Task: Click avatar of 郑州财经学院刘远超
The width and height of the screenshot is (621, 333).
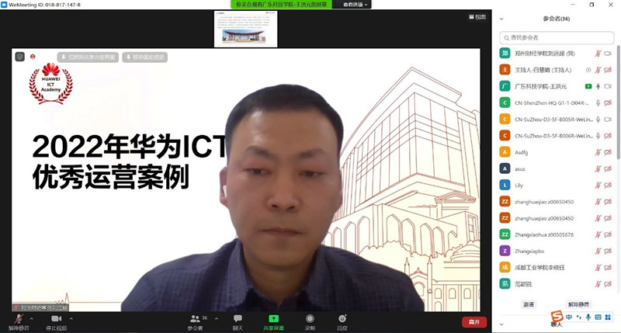Action: [x=505, y=53]
